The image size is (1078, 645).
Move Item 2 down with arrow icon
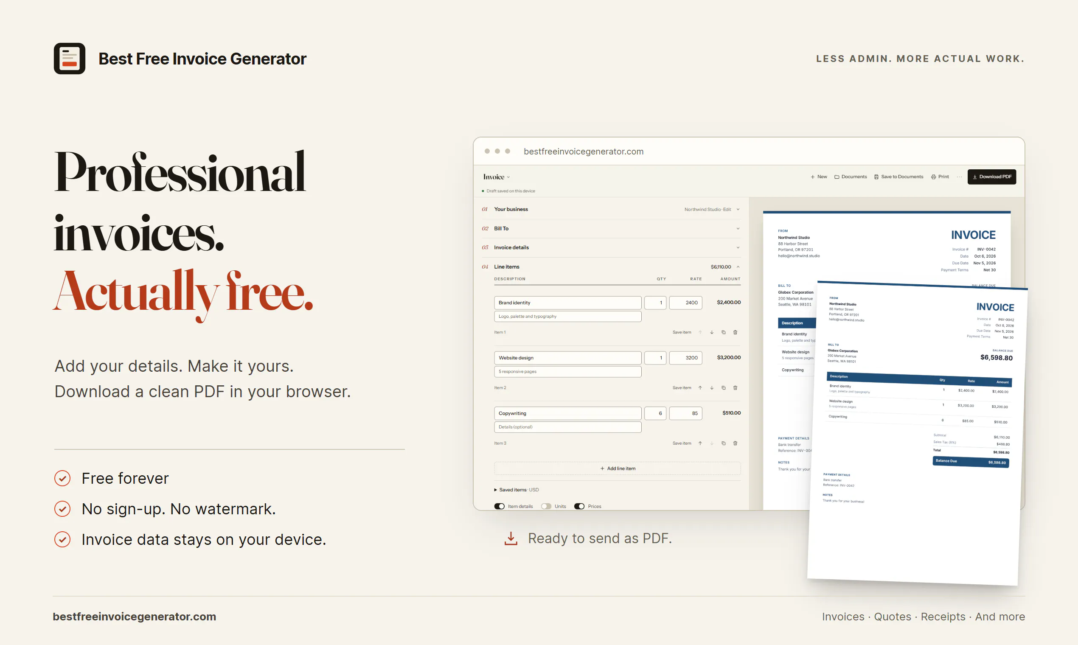pos(712,388)
